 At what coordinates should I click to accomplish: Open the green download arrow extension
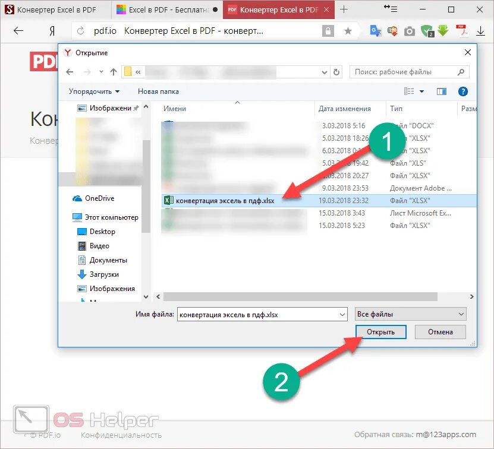(443, 30)
